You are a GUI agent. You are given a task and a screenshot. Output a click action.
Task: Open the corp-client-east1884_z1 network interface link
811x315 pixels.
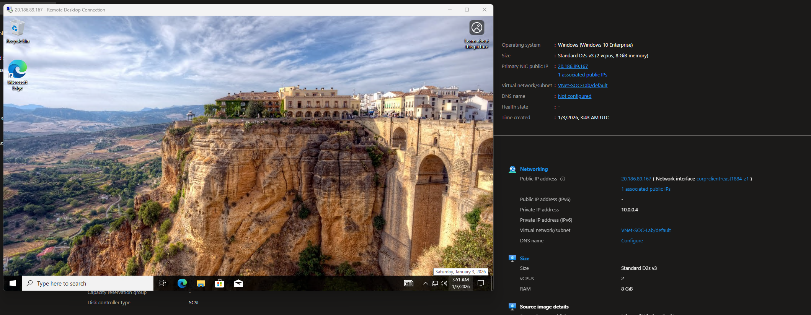[x=722, y=179]
